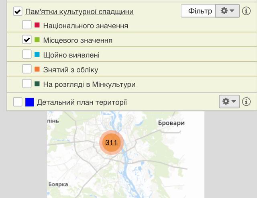Enable the Щойно виявлені checkbox
Viewport: 257px width, 198px height.
click(27, 54)
